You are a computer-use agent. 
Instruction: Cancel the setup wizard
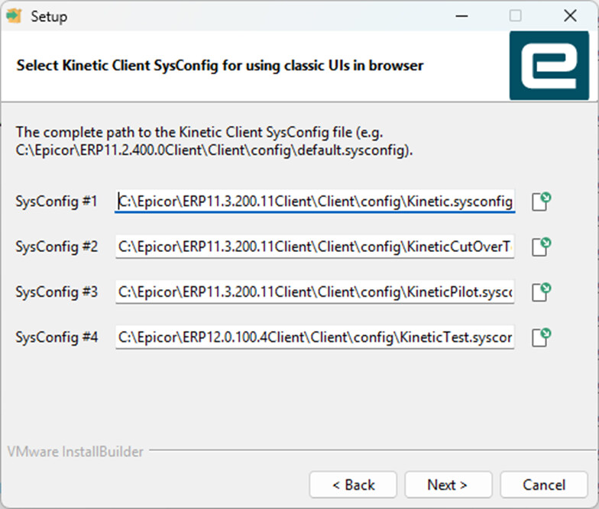pyautogui.click(x=544, y=485)
